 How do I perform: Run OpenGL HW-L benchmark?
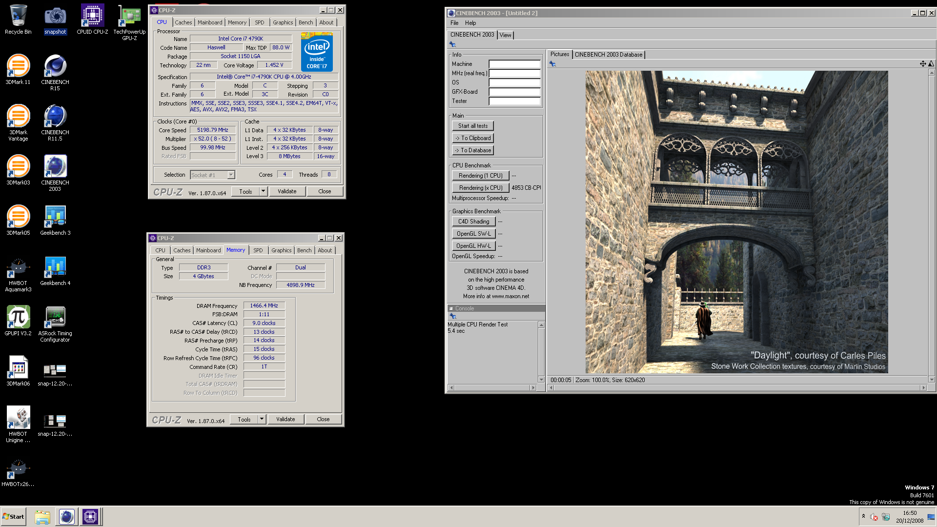(x=474, y=246)
